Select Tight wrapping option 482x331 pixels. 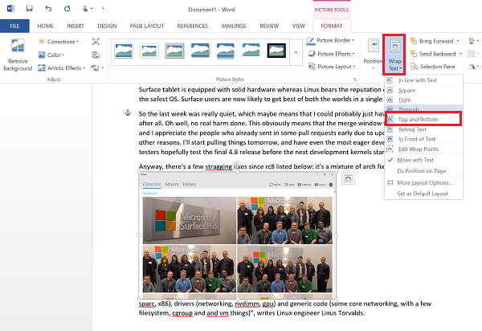423,100
